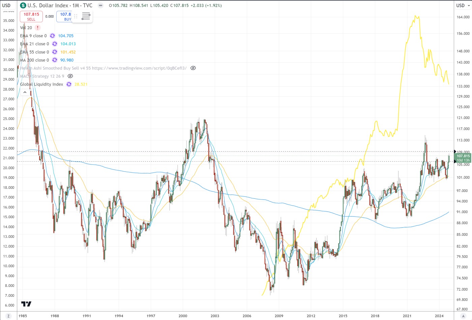Select the MACD Strategy 12 26 9 label
472x320 pixels.
tap(42, 76)
